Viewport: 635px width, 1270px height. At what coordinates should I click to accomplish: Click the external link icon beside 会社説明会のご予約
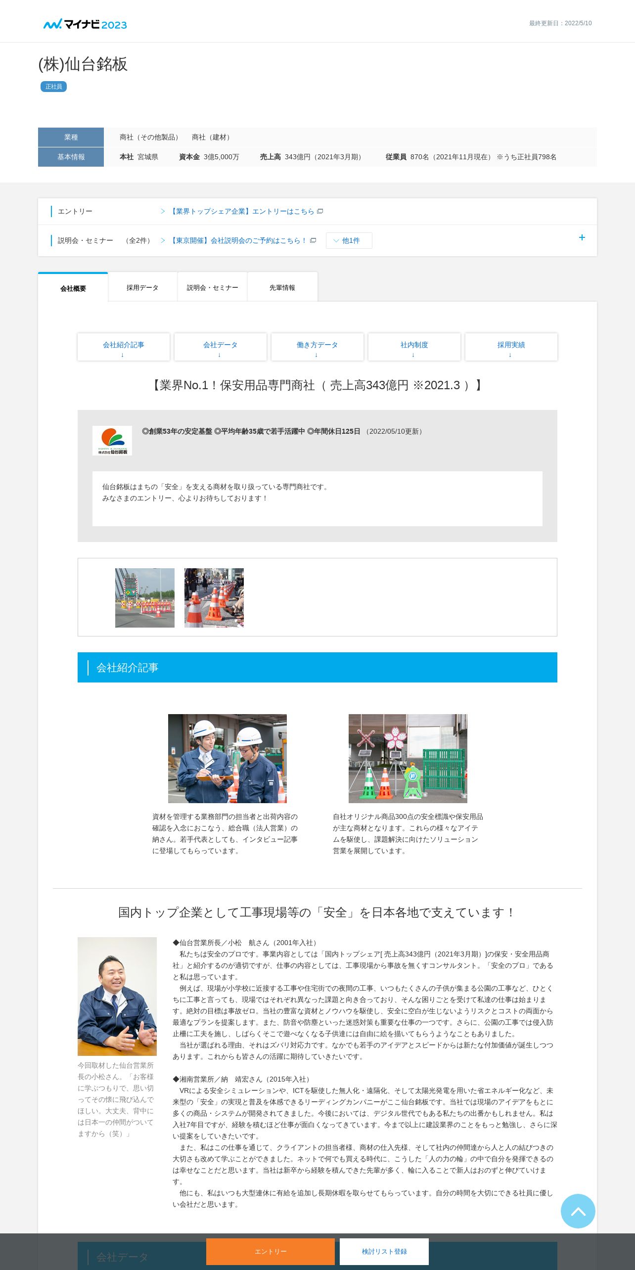(313, 240)
